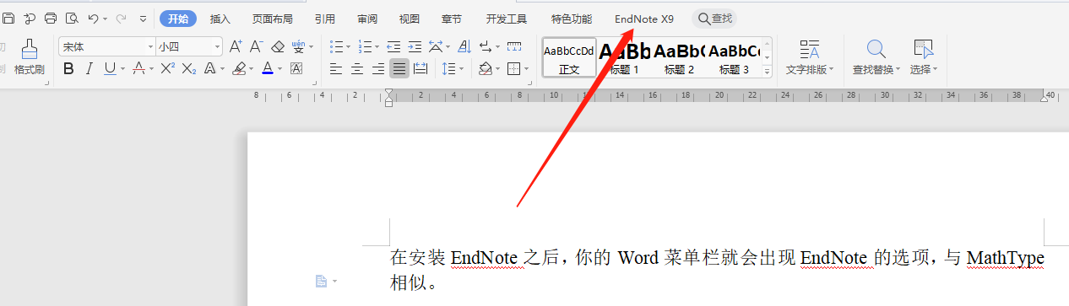This screenshot has width=1069, height=306.
Task: Apply the 标题 2 style
Action: (679, 57)
